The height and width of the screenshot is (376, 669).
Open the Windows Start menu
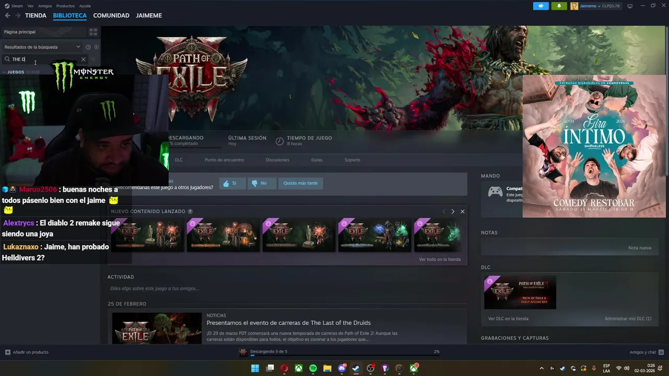point(255,368)
